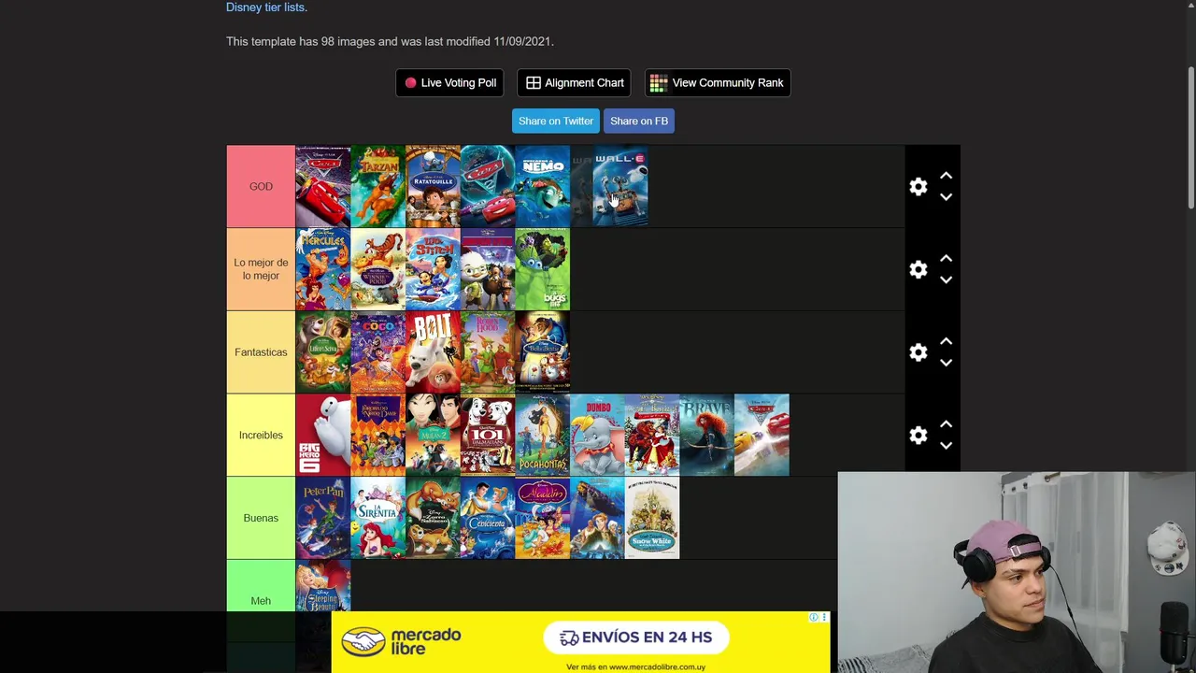Click the Increibles tier label
The image size is (1196, 673).
tap(261, 435)
